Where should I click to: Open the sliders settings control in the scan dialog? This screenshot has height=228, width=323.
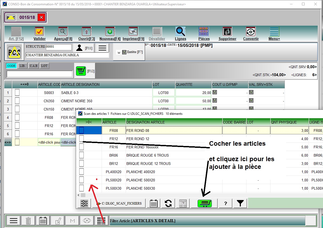pyautogui.click(x=84, y=203)
